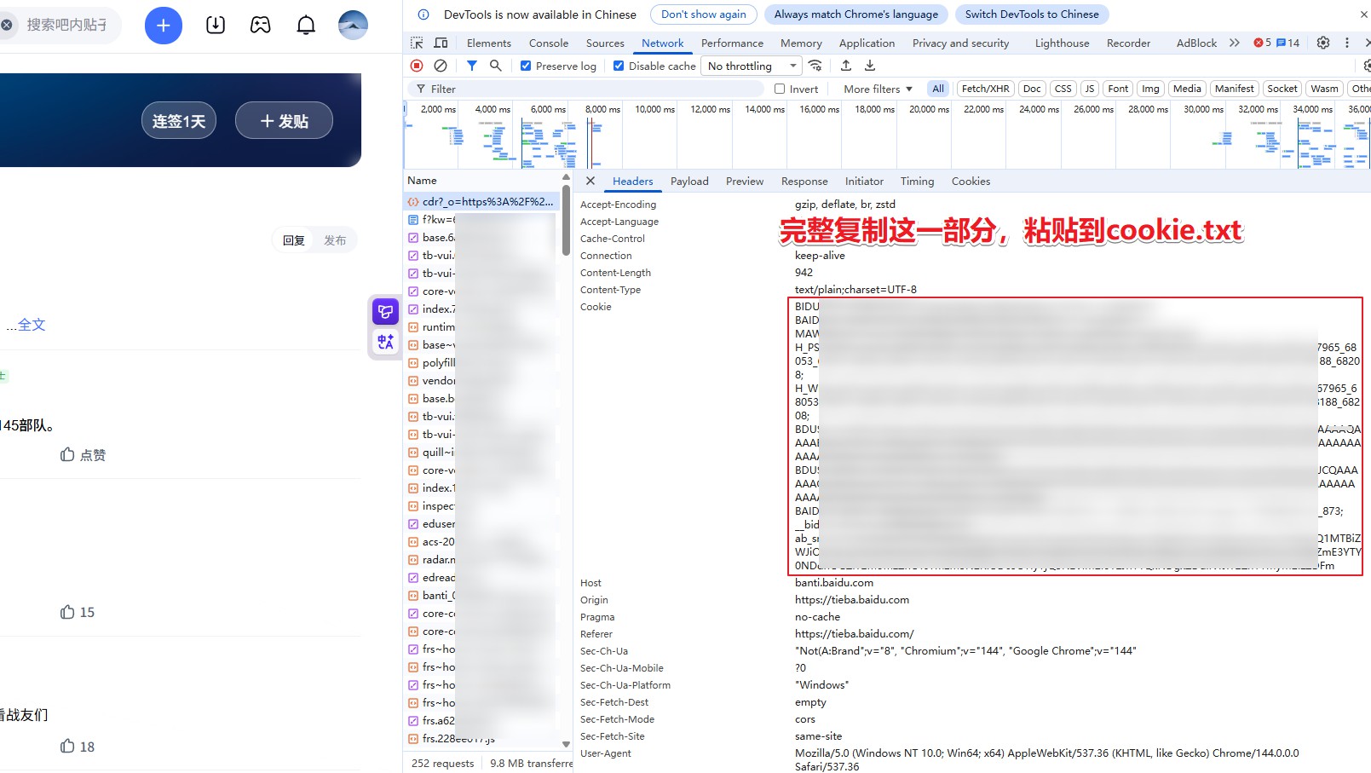Like the post with 15 likes
1371x773 pixels.
coord(77,612)
